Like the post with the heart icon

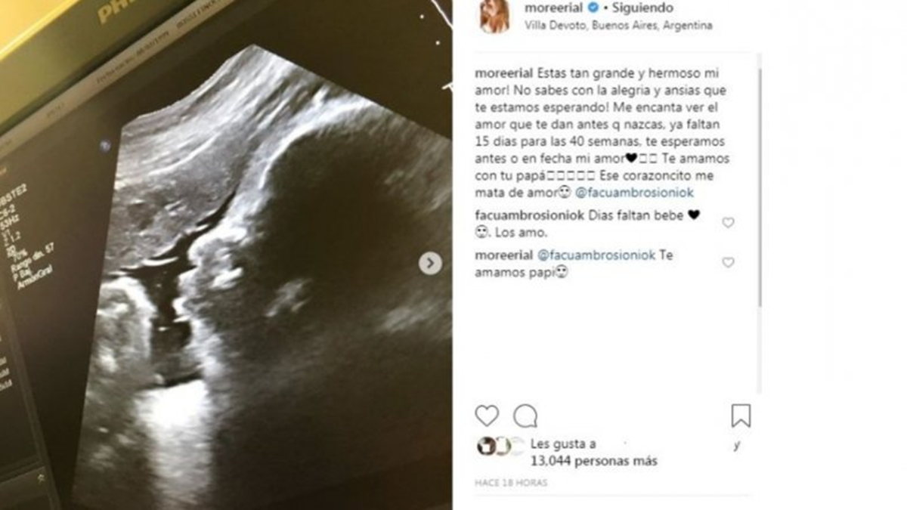(487, 416)
